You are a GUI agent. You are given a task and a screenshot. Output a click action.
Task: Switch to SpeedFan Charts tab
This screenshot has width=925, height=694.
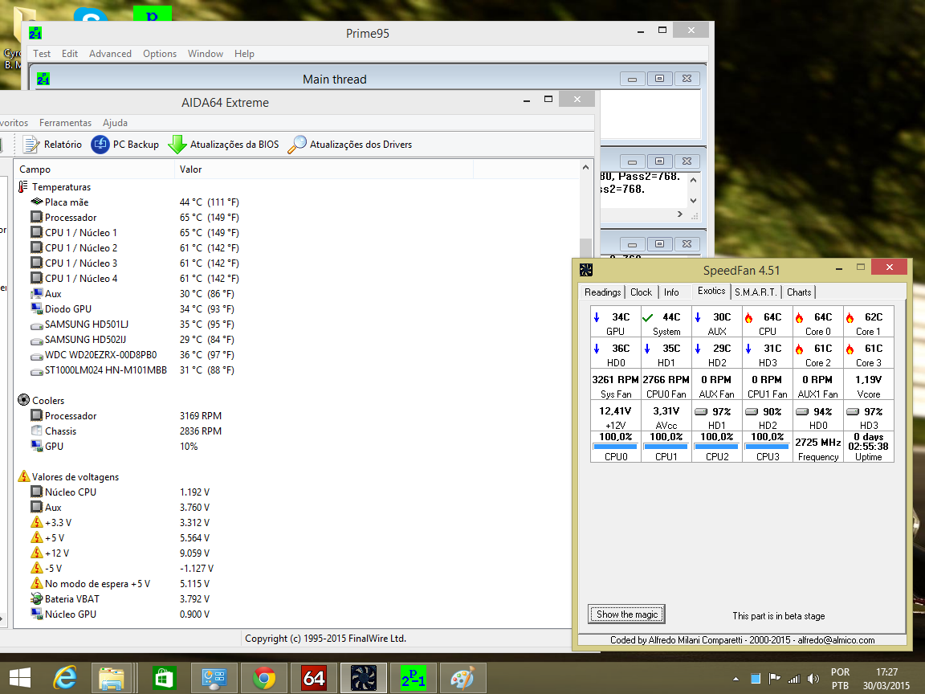coord(799,292)
